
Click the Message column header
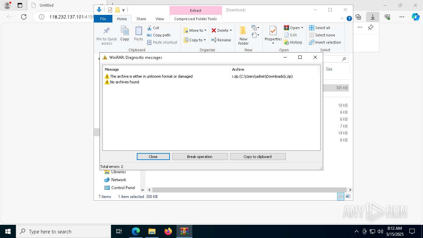tap(166, 69)
